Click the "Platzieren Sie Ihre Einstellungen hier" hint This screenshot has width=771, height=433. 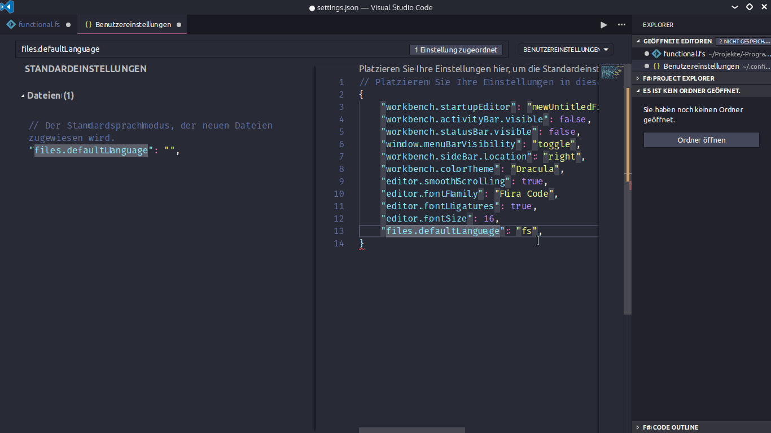click(x=479, y=69)
